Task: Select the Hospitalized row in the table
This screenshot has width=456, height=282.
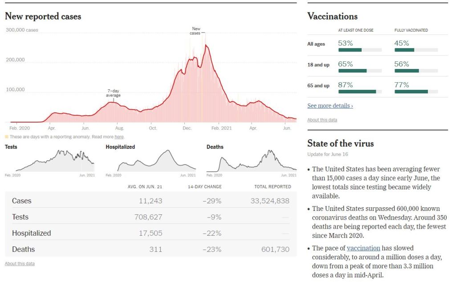Action: (x=151, y=233)
